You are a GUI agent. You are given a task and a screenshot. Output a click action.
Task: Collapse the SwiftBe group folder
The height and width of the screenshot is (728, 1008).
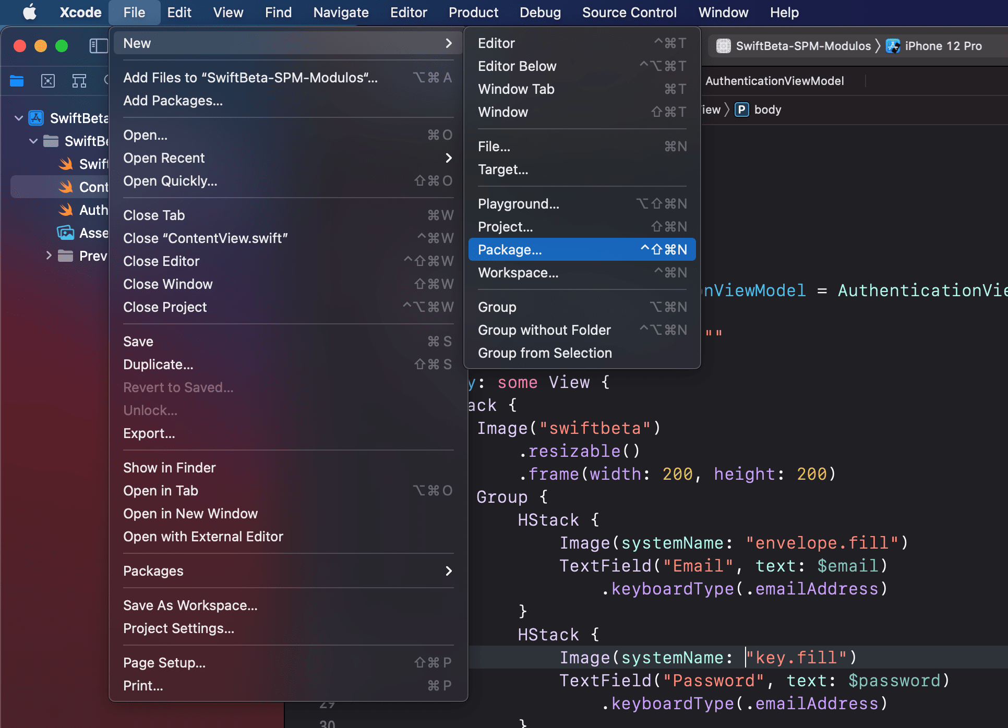pos(33,141)
